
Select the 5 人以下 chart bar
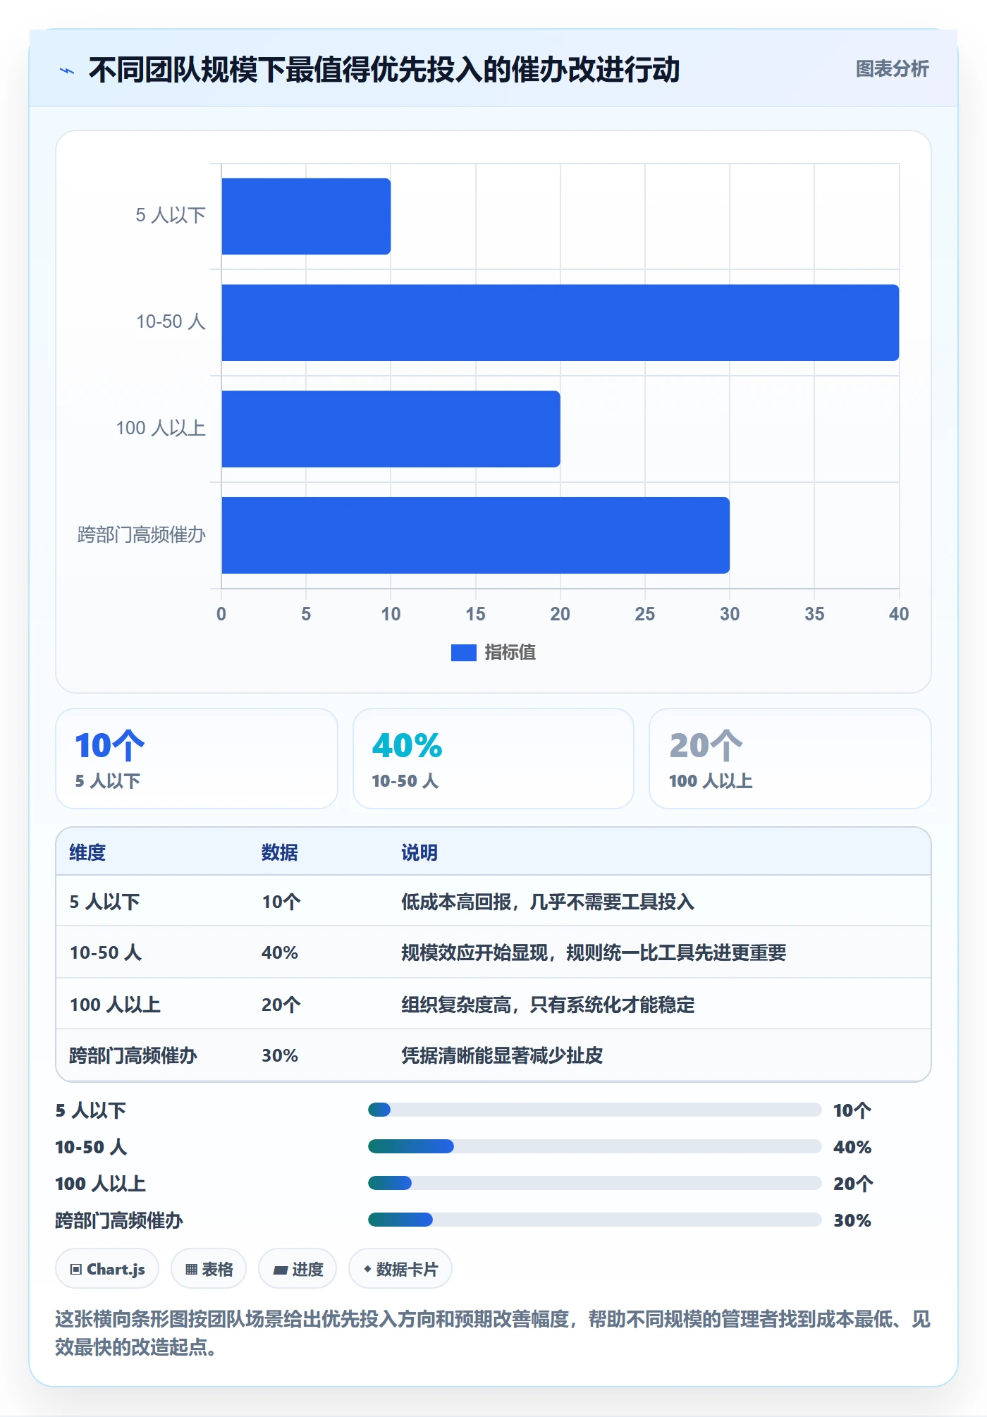(x=306, y=216)
